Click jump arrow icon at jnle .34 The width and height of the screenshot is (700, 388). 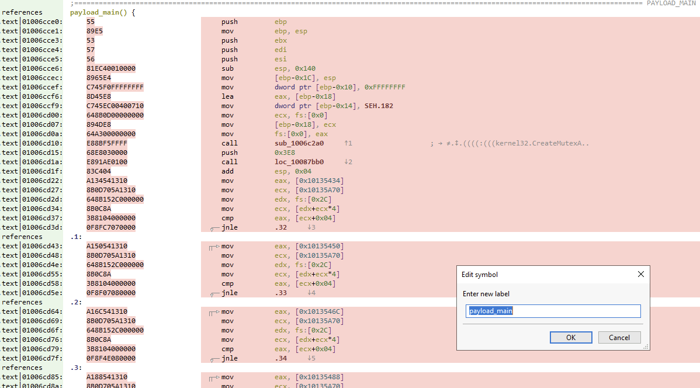pyautogui.click(x=214, y=359)
